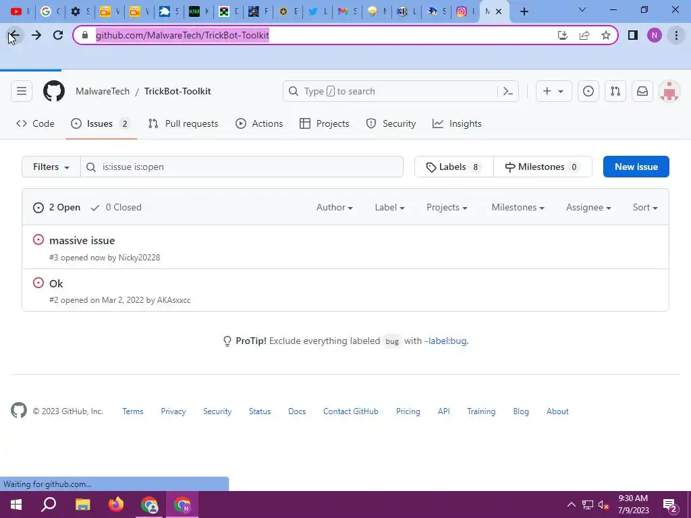Open the Pull requests tab
691x518 pixels.
click(x=184, y=124)
